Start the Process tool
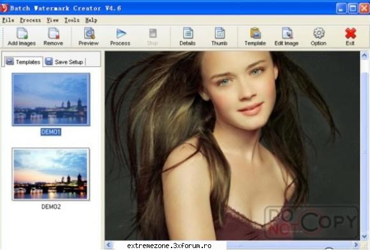Screen dimensions: 370x250 click(x=121, y=36)
